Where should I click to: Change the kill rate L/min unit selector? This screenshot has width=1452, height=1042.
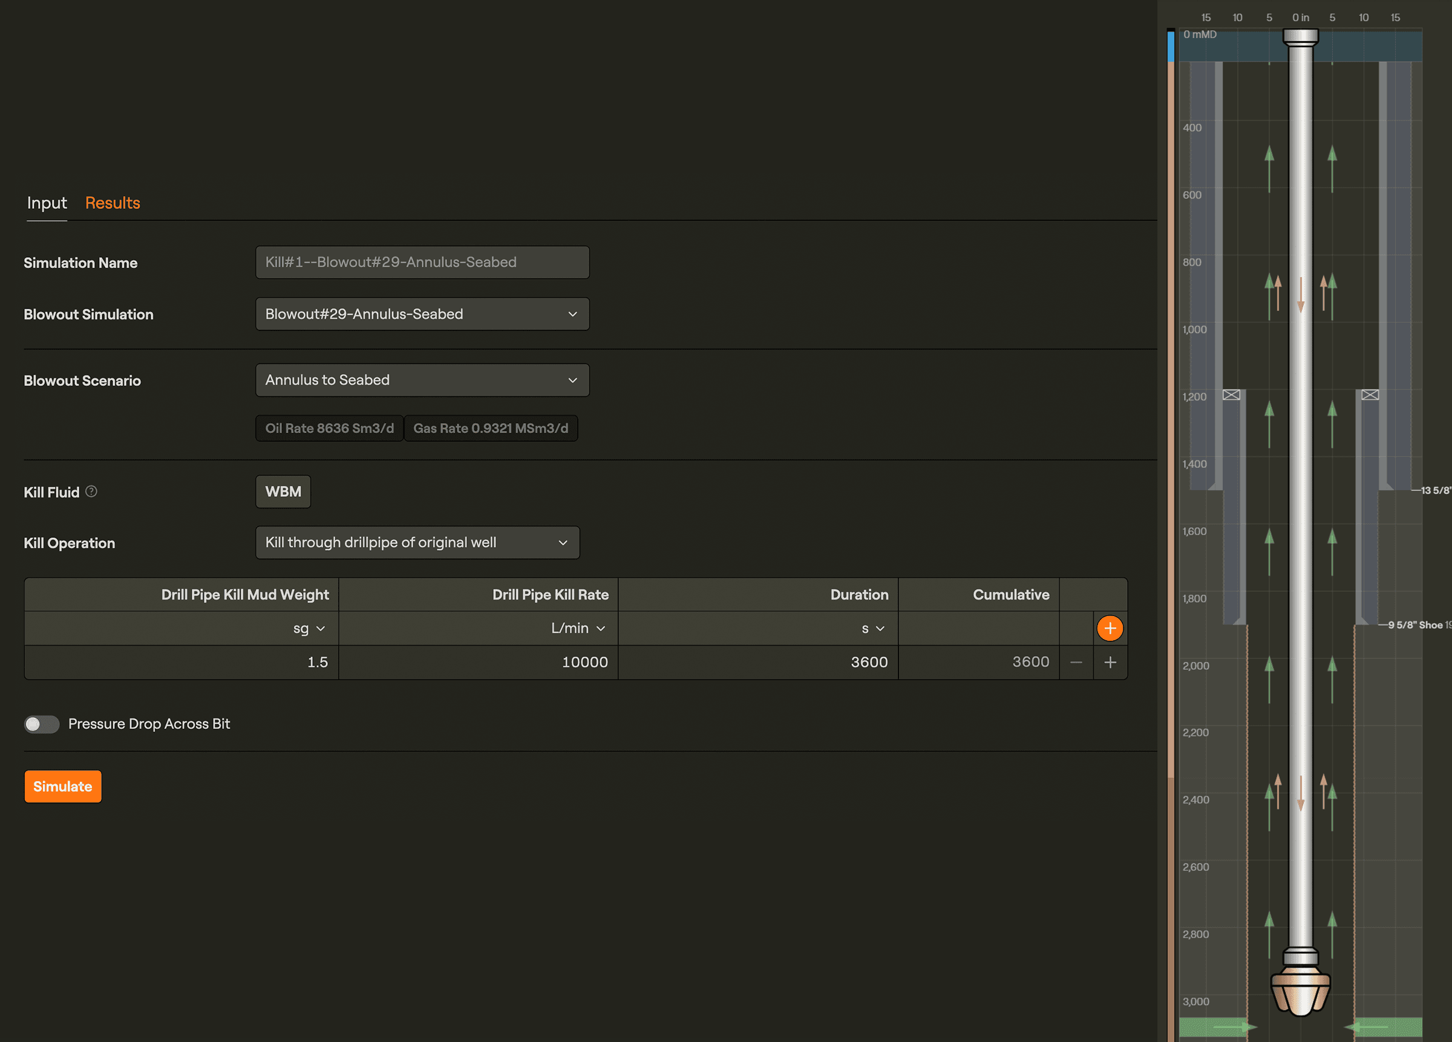(577, 628)
